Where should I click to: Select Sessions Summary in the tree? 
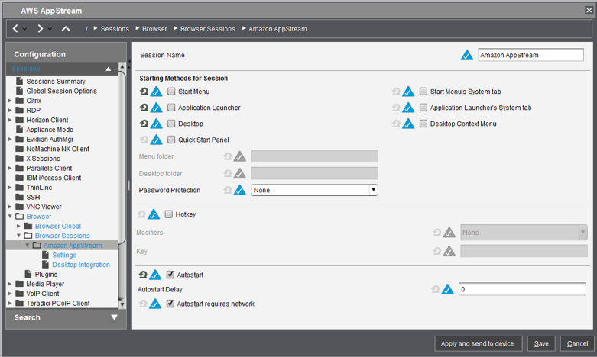point(56,82)
